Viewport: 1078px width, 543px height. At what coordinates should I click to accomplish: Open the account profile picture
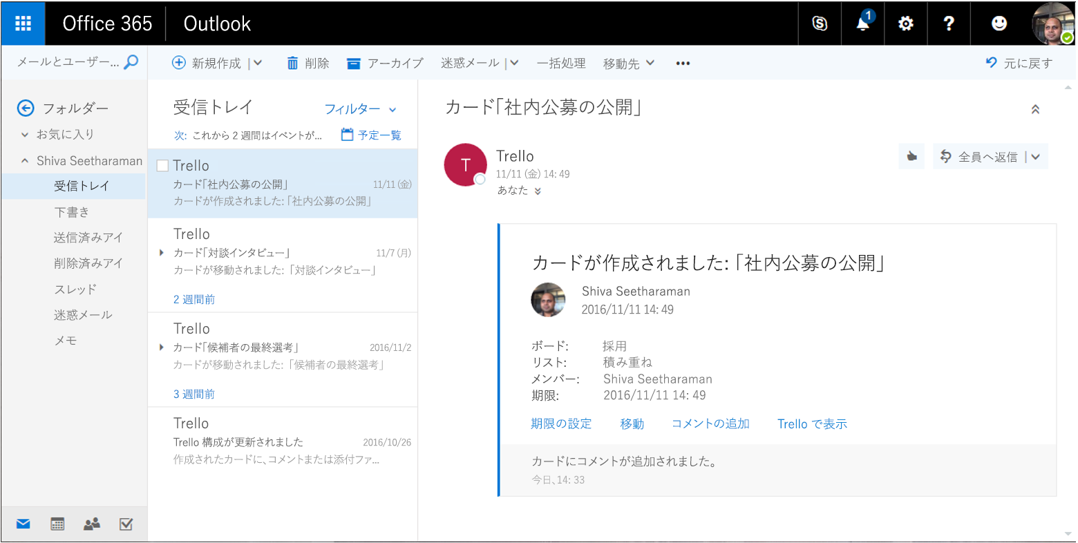point(1053,23)
